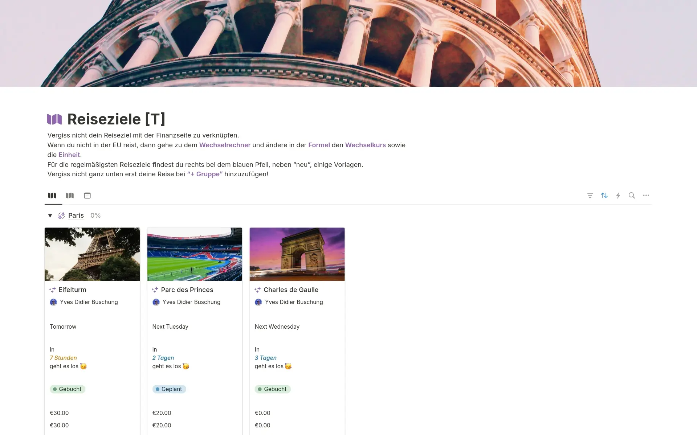697x435 pixels.
Task: Open the Paris group page link
Action: click(x=76, y=216)
